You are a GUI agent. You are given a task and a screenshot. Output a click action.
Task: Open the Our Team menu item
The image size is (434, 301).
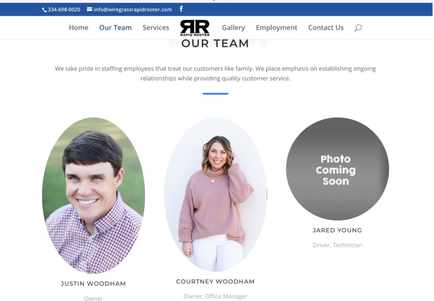pyautogui.click(x=115, y=27)
